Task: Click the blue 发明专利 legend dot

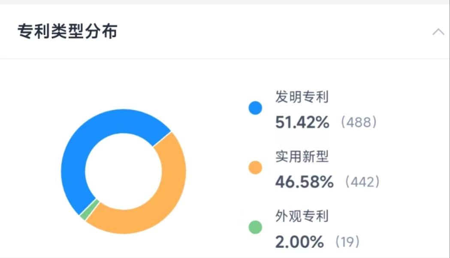Action: coord(255,108)
